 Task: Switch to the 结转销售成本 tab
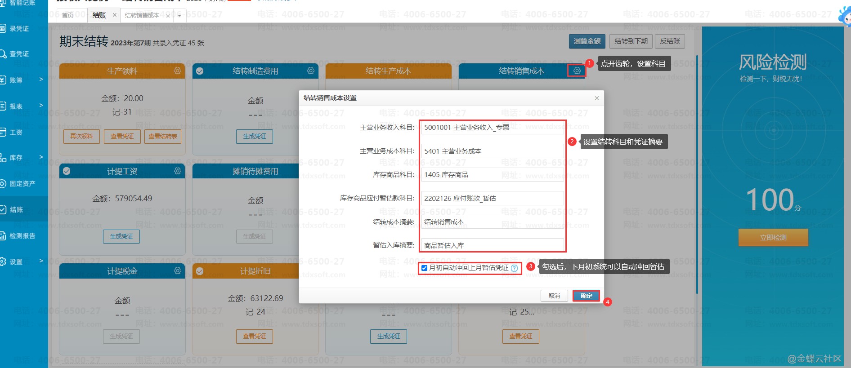click(142, 15)
